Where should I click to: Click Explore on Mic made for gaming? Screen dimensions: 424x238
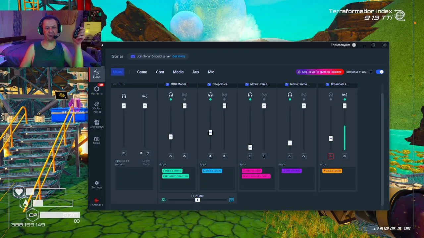[336, 72]
